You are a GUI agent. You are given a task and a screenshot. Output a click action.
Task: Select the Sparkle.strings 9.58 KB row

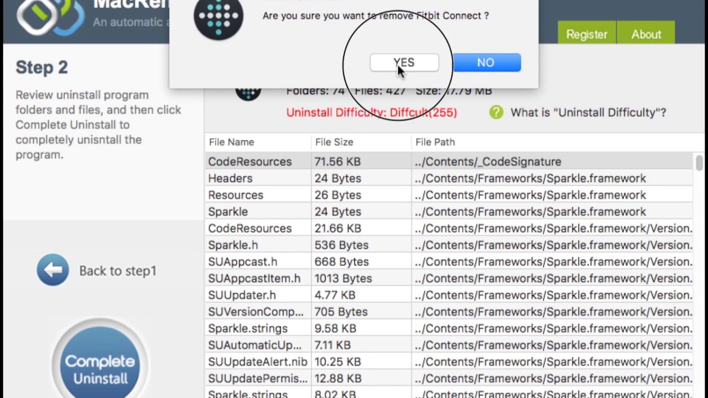tap(449, 328)
